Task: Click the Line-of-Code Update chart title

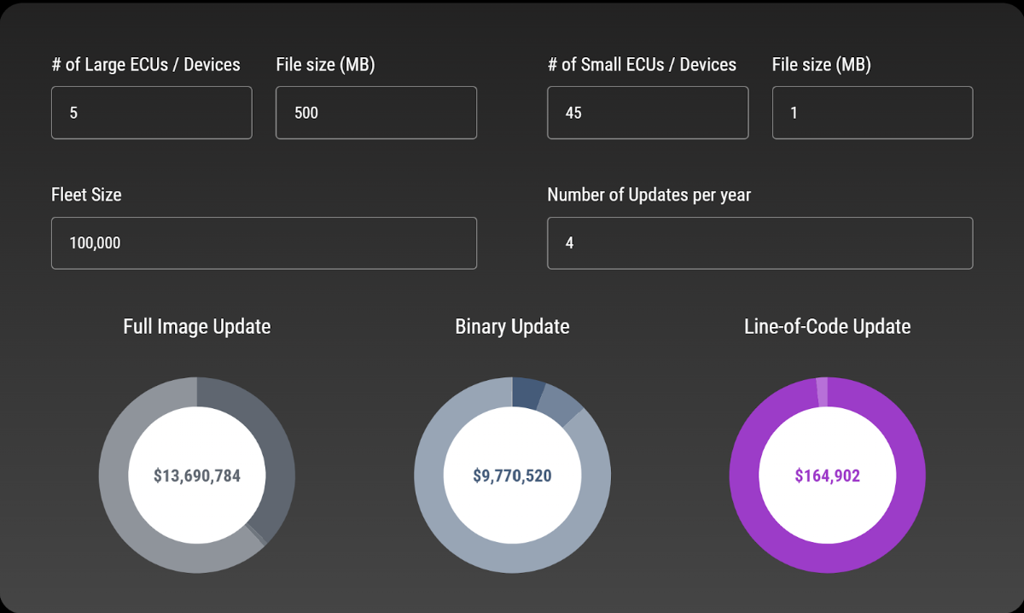Action: coord(827,326)
